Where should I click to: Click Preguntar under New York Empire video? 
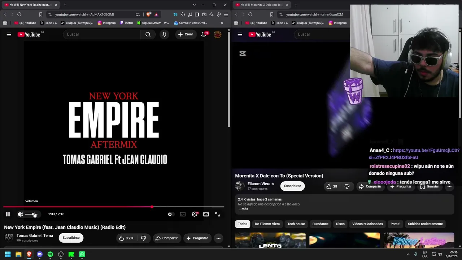tap(197, 238)
